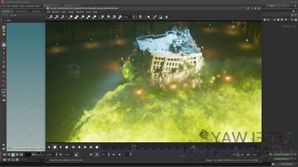Open the Image menu in MPlay

(71, 12)
